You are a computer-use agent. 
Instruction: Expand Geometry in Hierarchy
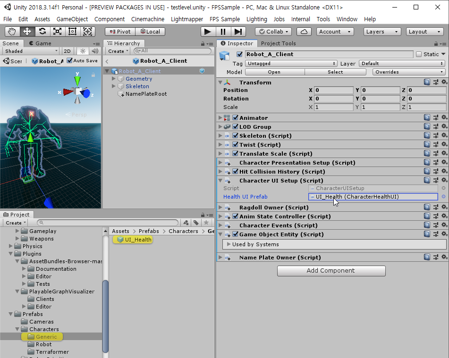114,78
